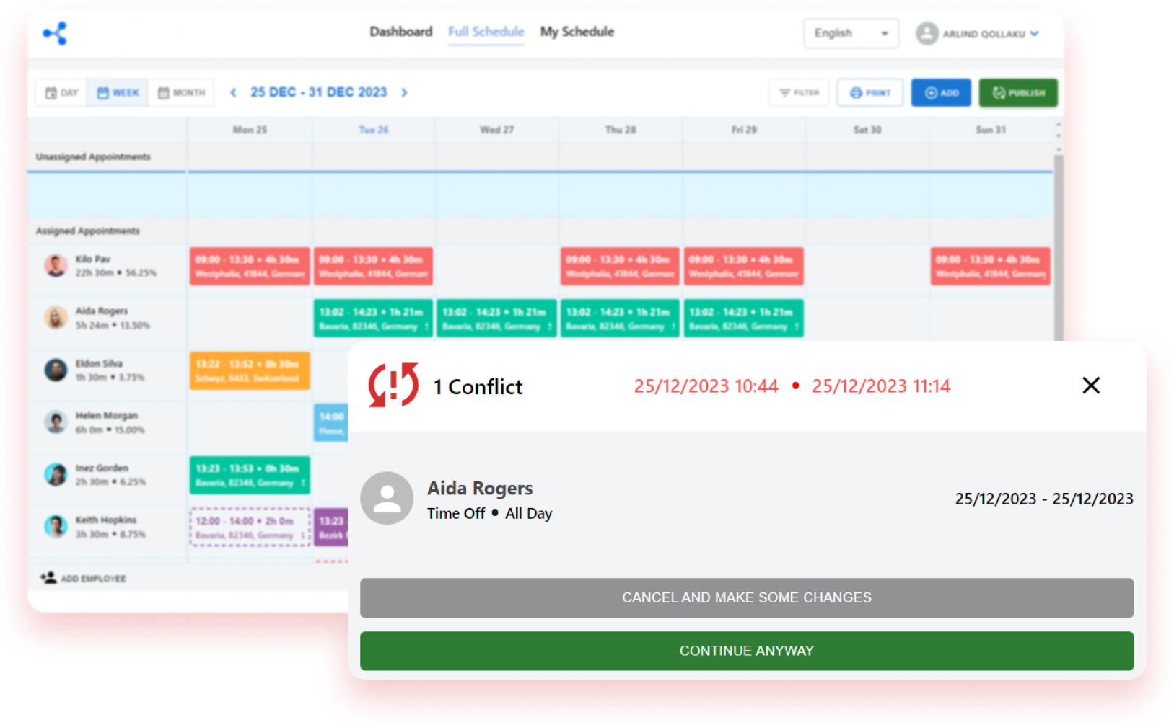Go to next week arrow
1174x725 pixels.
(x=404, y=92)
